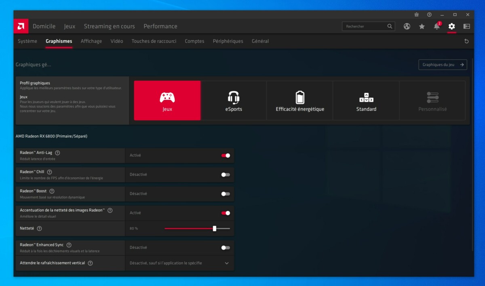Viewport: 485px width, 286px height.
Task: Show help for Radeon Boost
Action: tap(52, 191)
